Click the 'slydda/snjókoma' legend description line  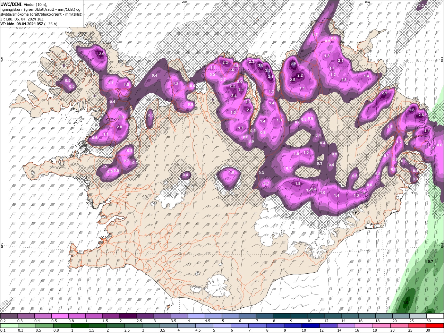pyautogui.click(x=41, y=14)
